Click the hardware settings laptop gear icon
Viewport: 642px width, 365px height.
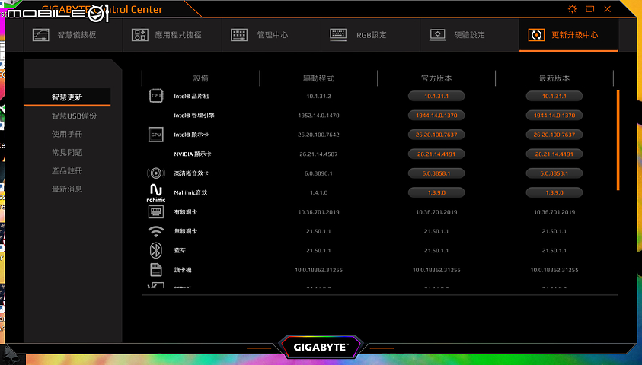[438, 35]
